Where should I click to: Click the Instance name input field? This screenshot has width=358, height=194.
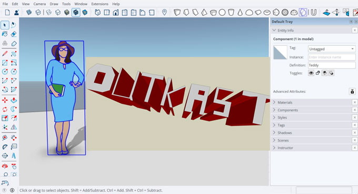coord(332,57)
